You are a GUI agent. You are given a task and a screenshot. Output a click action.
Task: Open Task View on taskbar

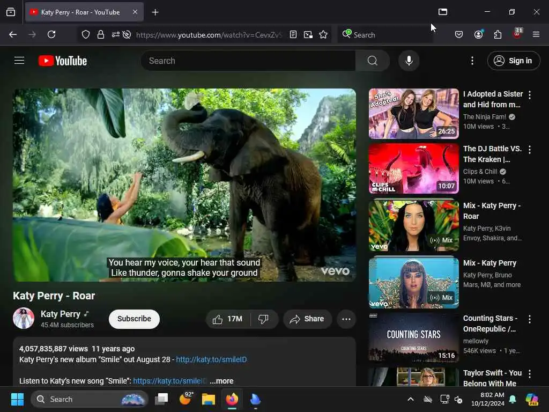(161, 399)
